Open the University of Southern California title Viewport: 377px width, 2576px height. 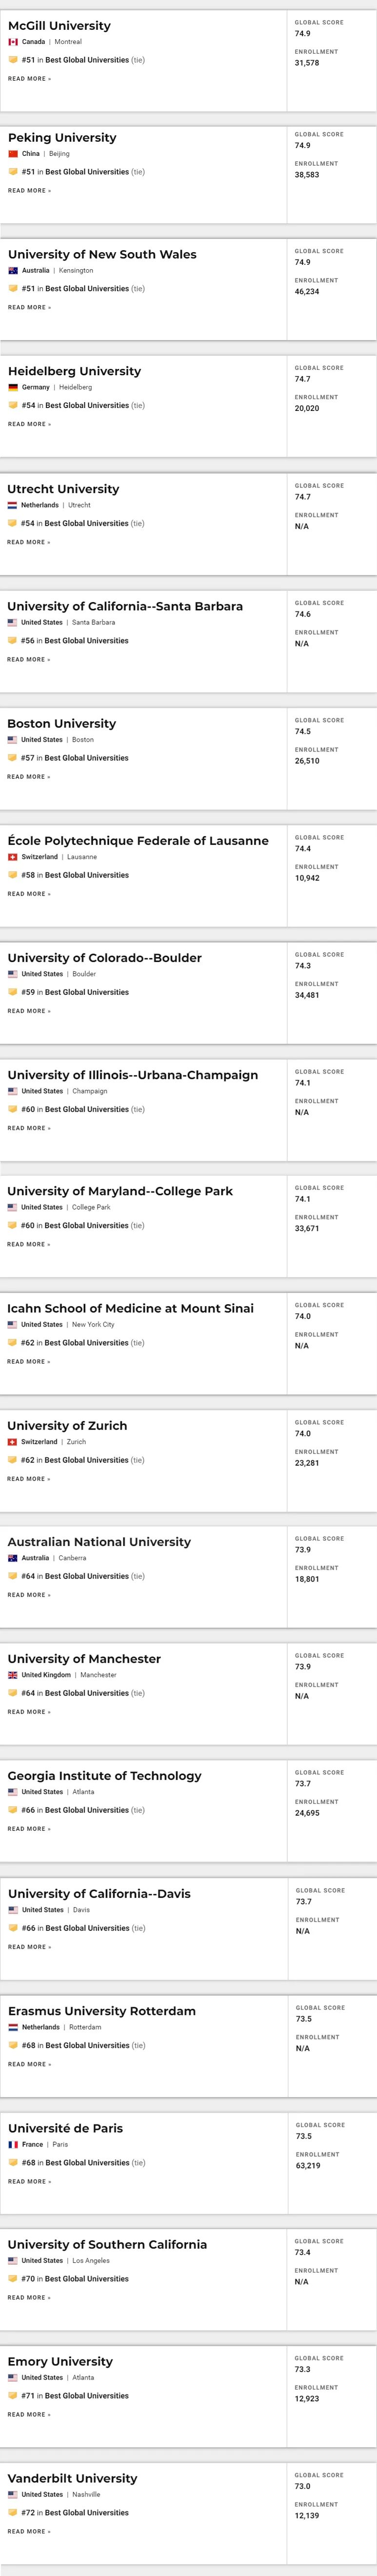pos(107,2244)
